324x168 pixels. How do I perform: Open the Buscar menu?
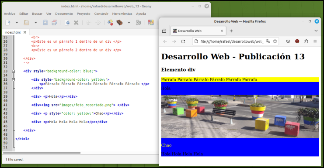click(x=37, y=14)
